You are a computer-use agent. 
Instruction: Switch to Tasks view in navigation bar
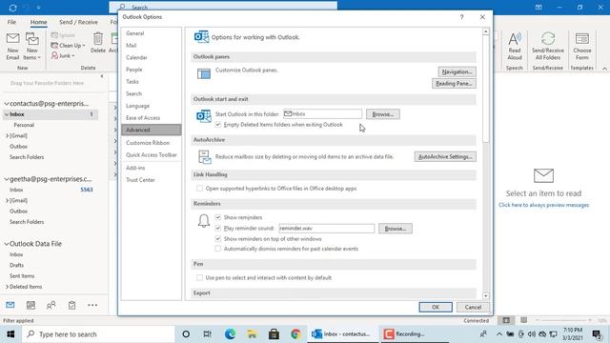(x=72, y=305)
